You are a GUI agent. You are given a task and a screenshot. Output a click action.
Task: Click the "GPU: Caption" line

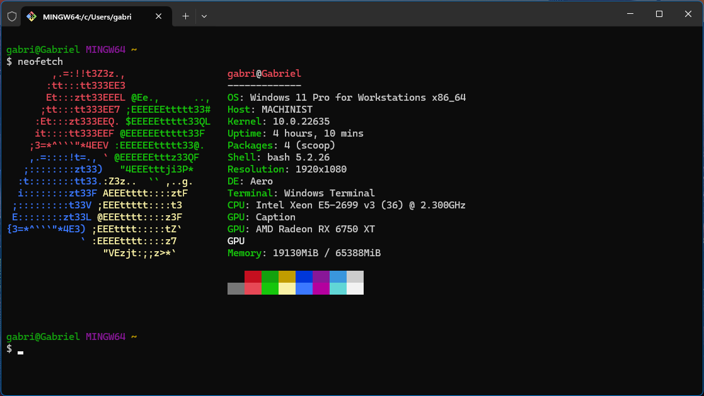(x=262, y=217)
